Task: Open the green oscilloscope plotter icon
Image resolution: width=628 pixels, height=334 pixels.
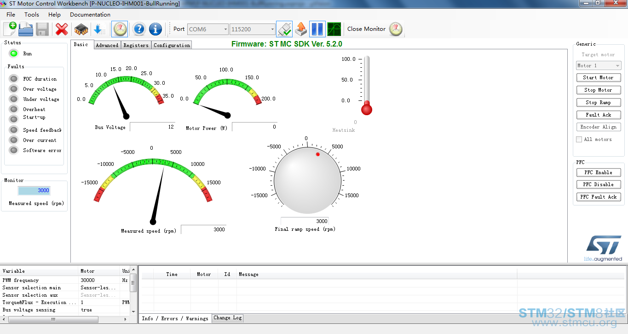Action: tap(334, 29)
